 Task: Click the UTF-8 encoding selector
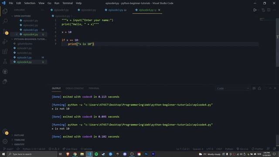(210, 149)
